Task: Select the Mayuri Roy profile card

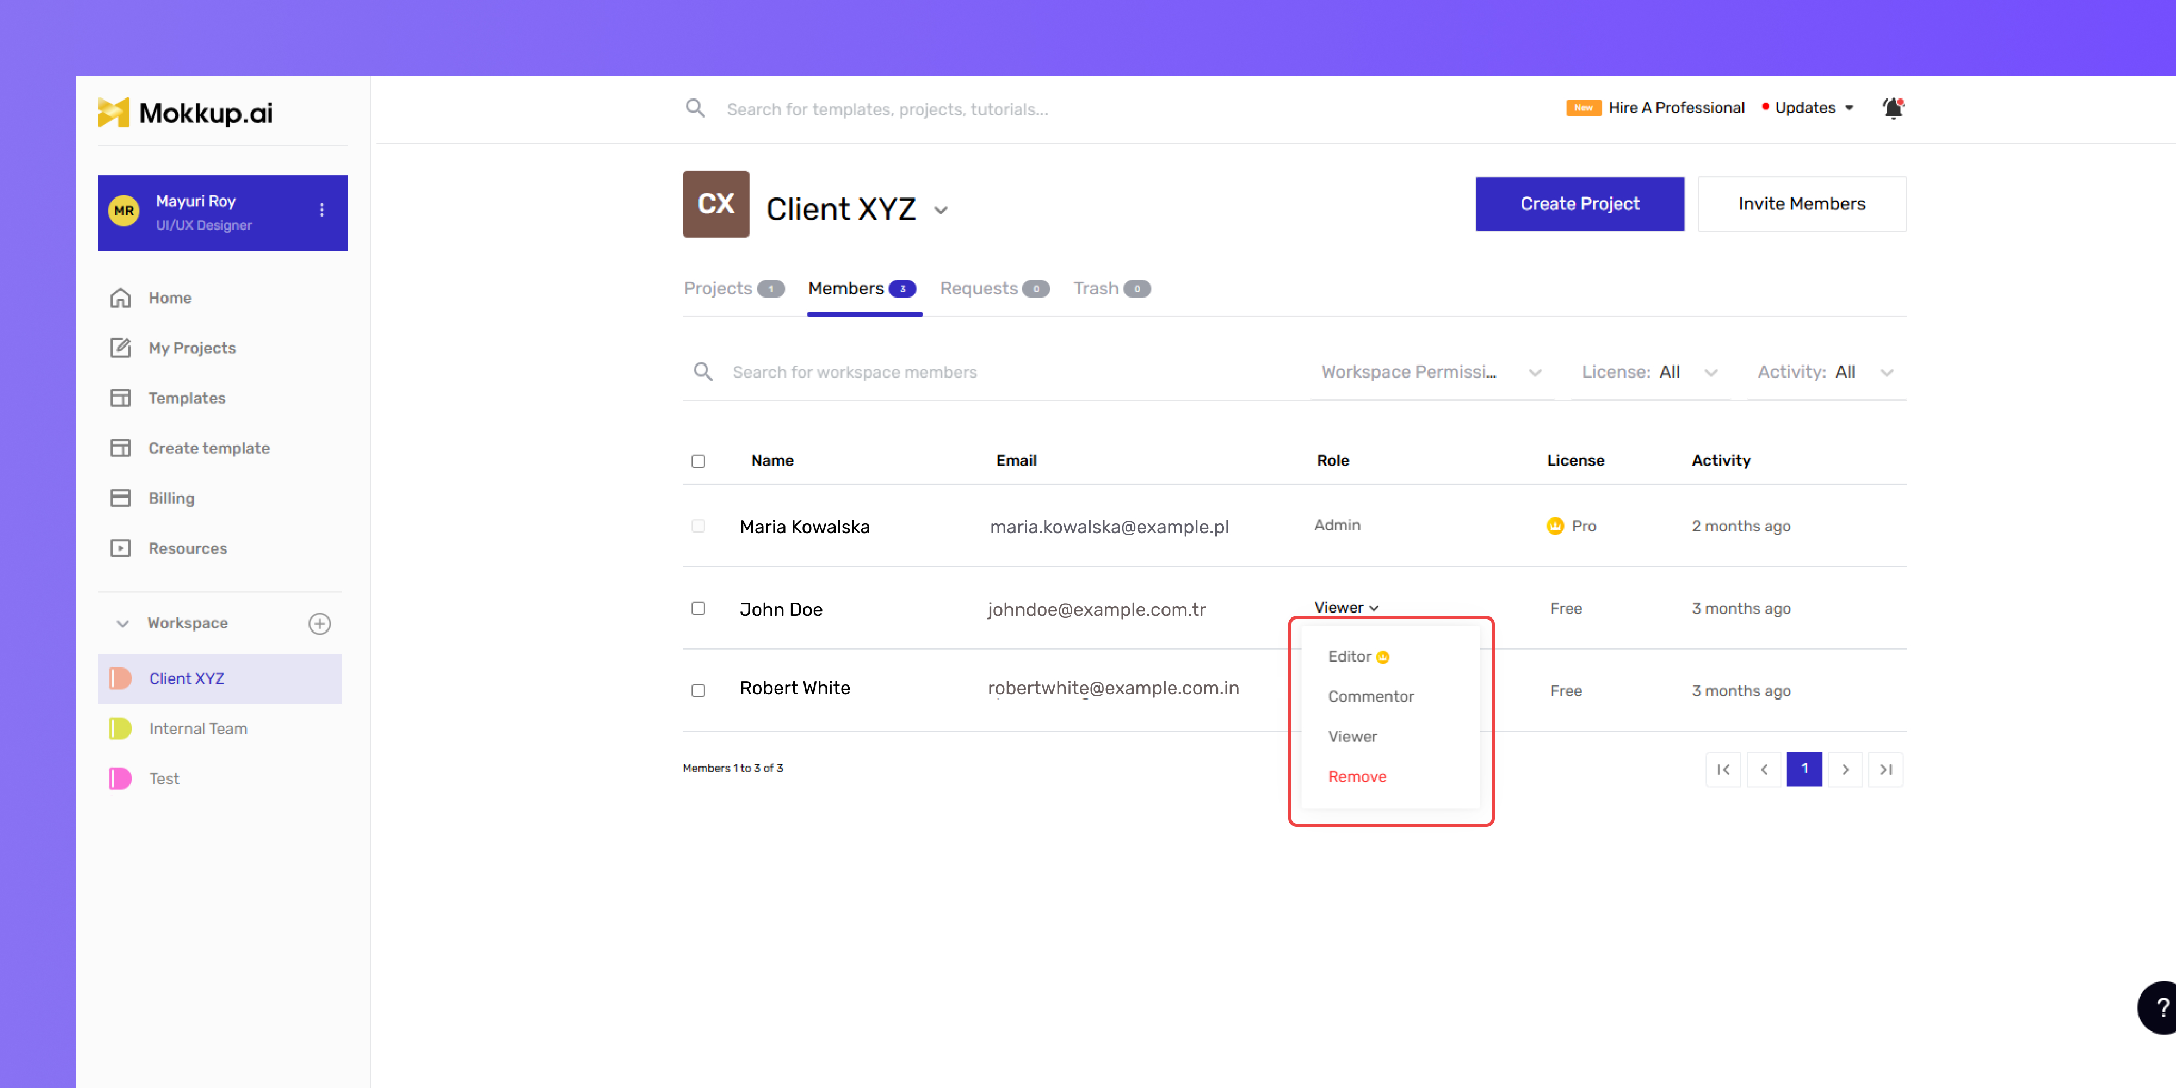Action: (x=222, y=213)
